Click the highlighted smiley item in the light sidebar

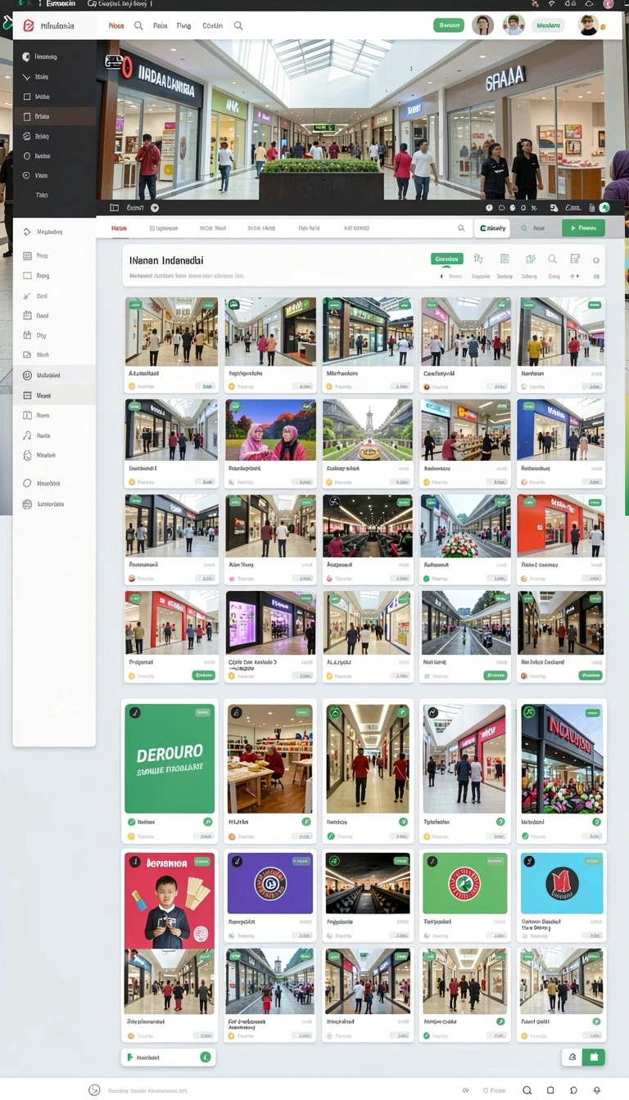[x=54, y=375]
